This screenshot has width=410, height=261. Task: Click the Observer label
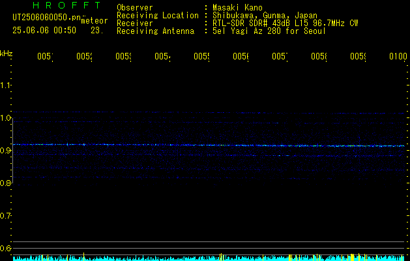click(135, 8)
